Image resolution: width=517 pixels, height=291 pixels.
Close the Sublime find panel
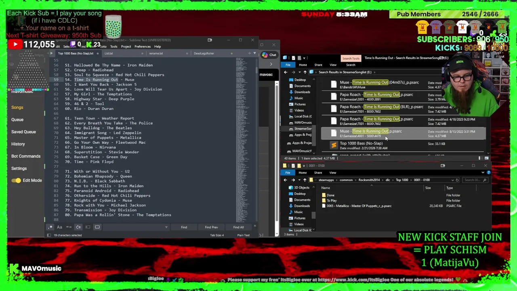point(254,227)
